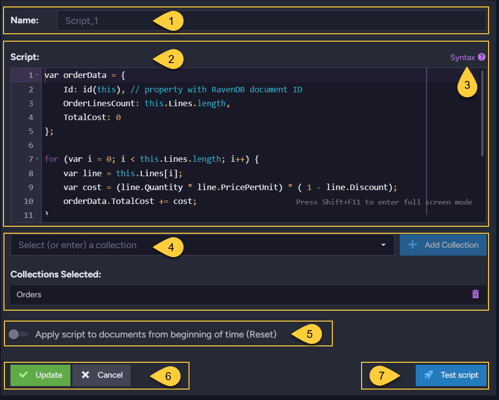This screenshot has height=400, width=499.
Task: Click the Add Collection button
Action: 443,245
